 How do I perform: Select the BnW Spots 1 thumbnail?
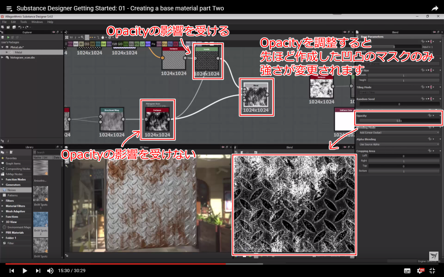(41, 193)
